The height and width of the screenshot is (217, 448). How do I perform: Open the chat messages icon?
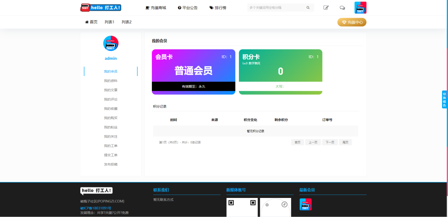(342, 7)
